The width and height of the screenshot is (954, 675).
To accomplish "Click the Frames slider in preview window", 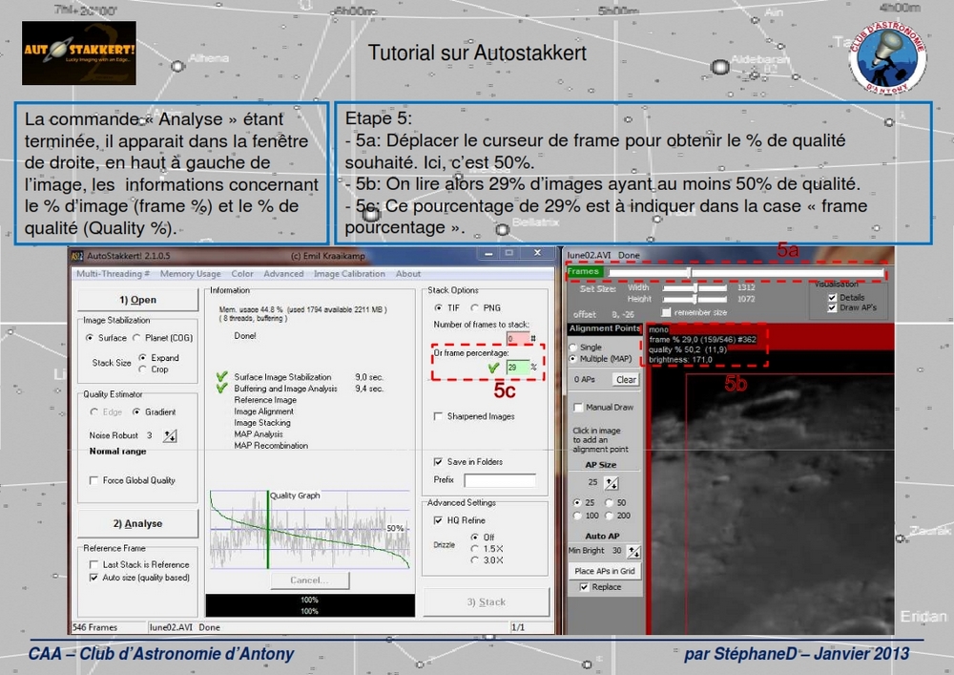I will pyautogui.click(x=746, y=273).
